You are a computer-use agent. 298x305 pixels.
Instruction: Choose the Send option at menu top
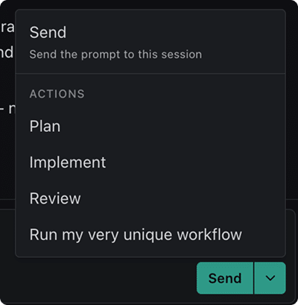150,42
